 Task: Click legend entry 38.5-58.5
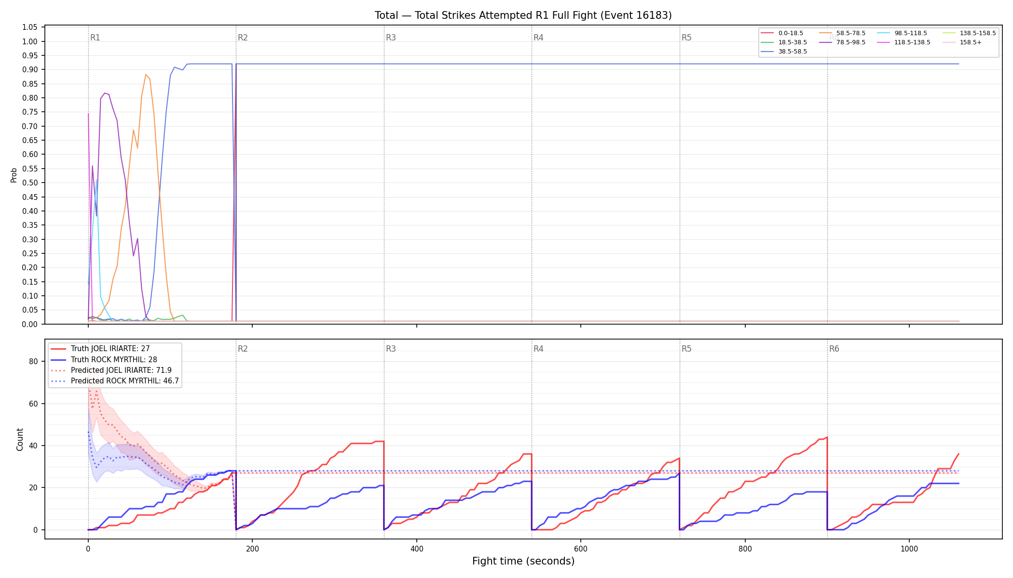pyautogui.click(x=784, y=52)
